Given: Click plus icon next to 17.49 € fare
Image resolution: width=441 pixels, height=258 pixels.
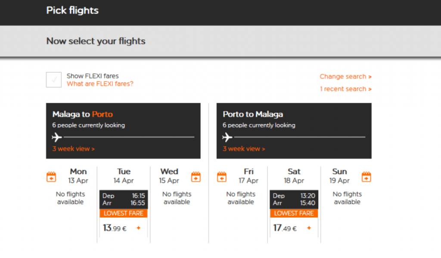Looking at the screenshot, I should [x=309, y=228].
